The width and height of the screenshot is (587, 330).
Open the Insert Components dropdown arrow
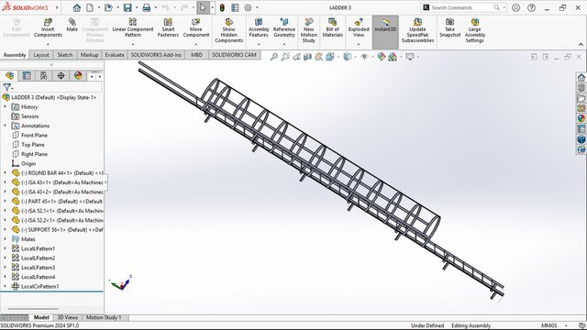tap(48, 44)
